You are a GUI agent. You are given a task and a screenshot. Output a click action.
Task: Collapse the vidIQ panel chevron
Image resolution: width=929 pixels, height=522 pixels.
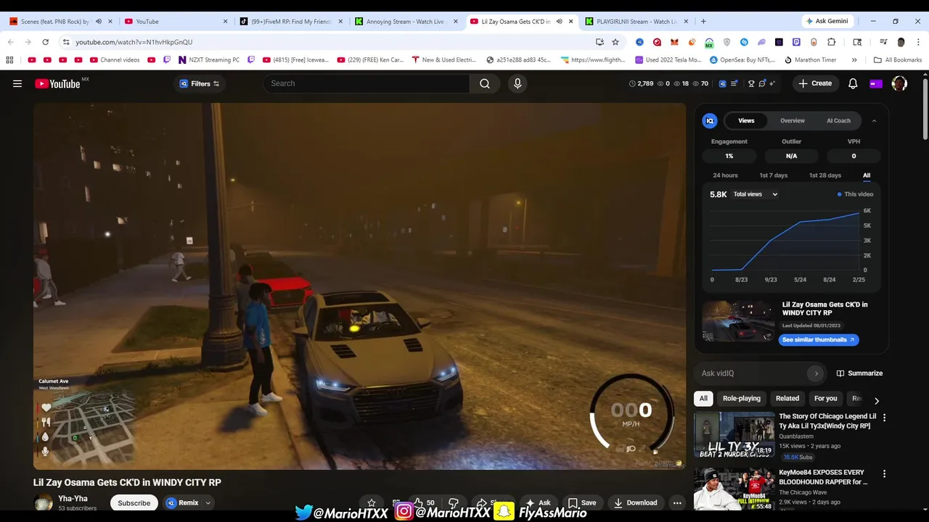(x=874, y=121)
